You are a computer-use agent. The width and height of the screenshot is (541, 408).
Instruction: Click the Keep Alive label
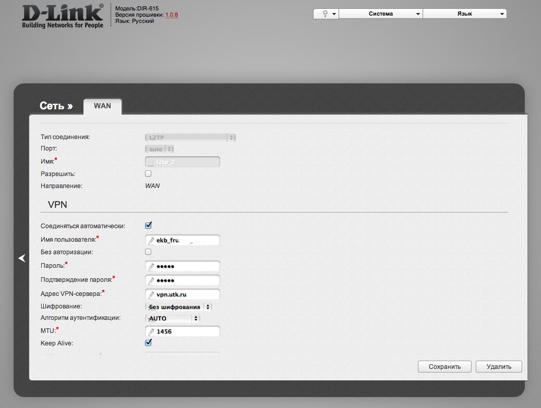tap(57, 343)
